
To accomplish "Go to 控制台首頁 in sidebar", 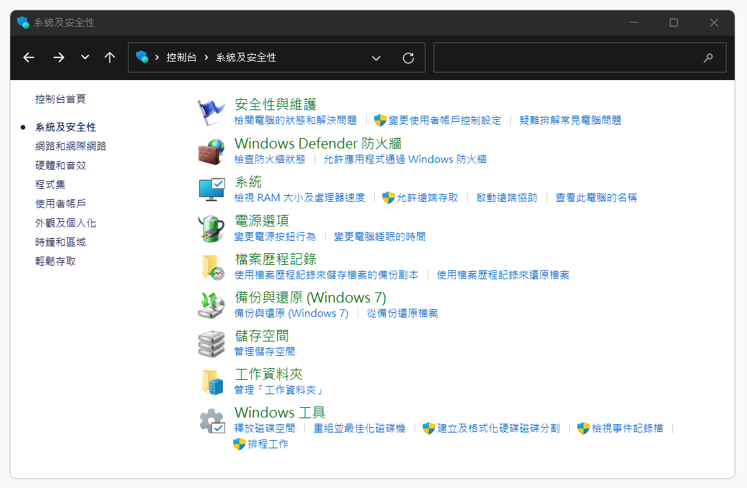I will pyautogui.click(x=60, y=99).
